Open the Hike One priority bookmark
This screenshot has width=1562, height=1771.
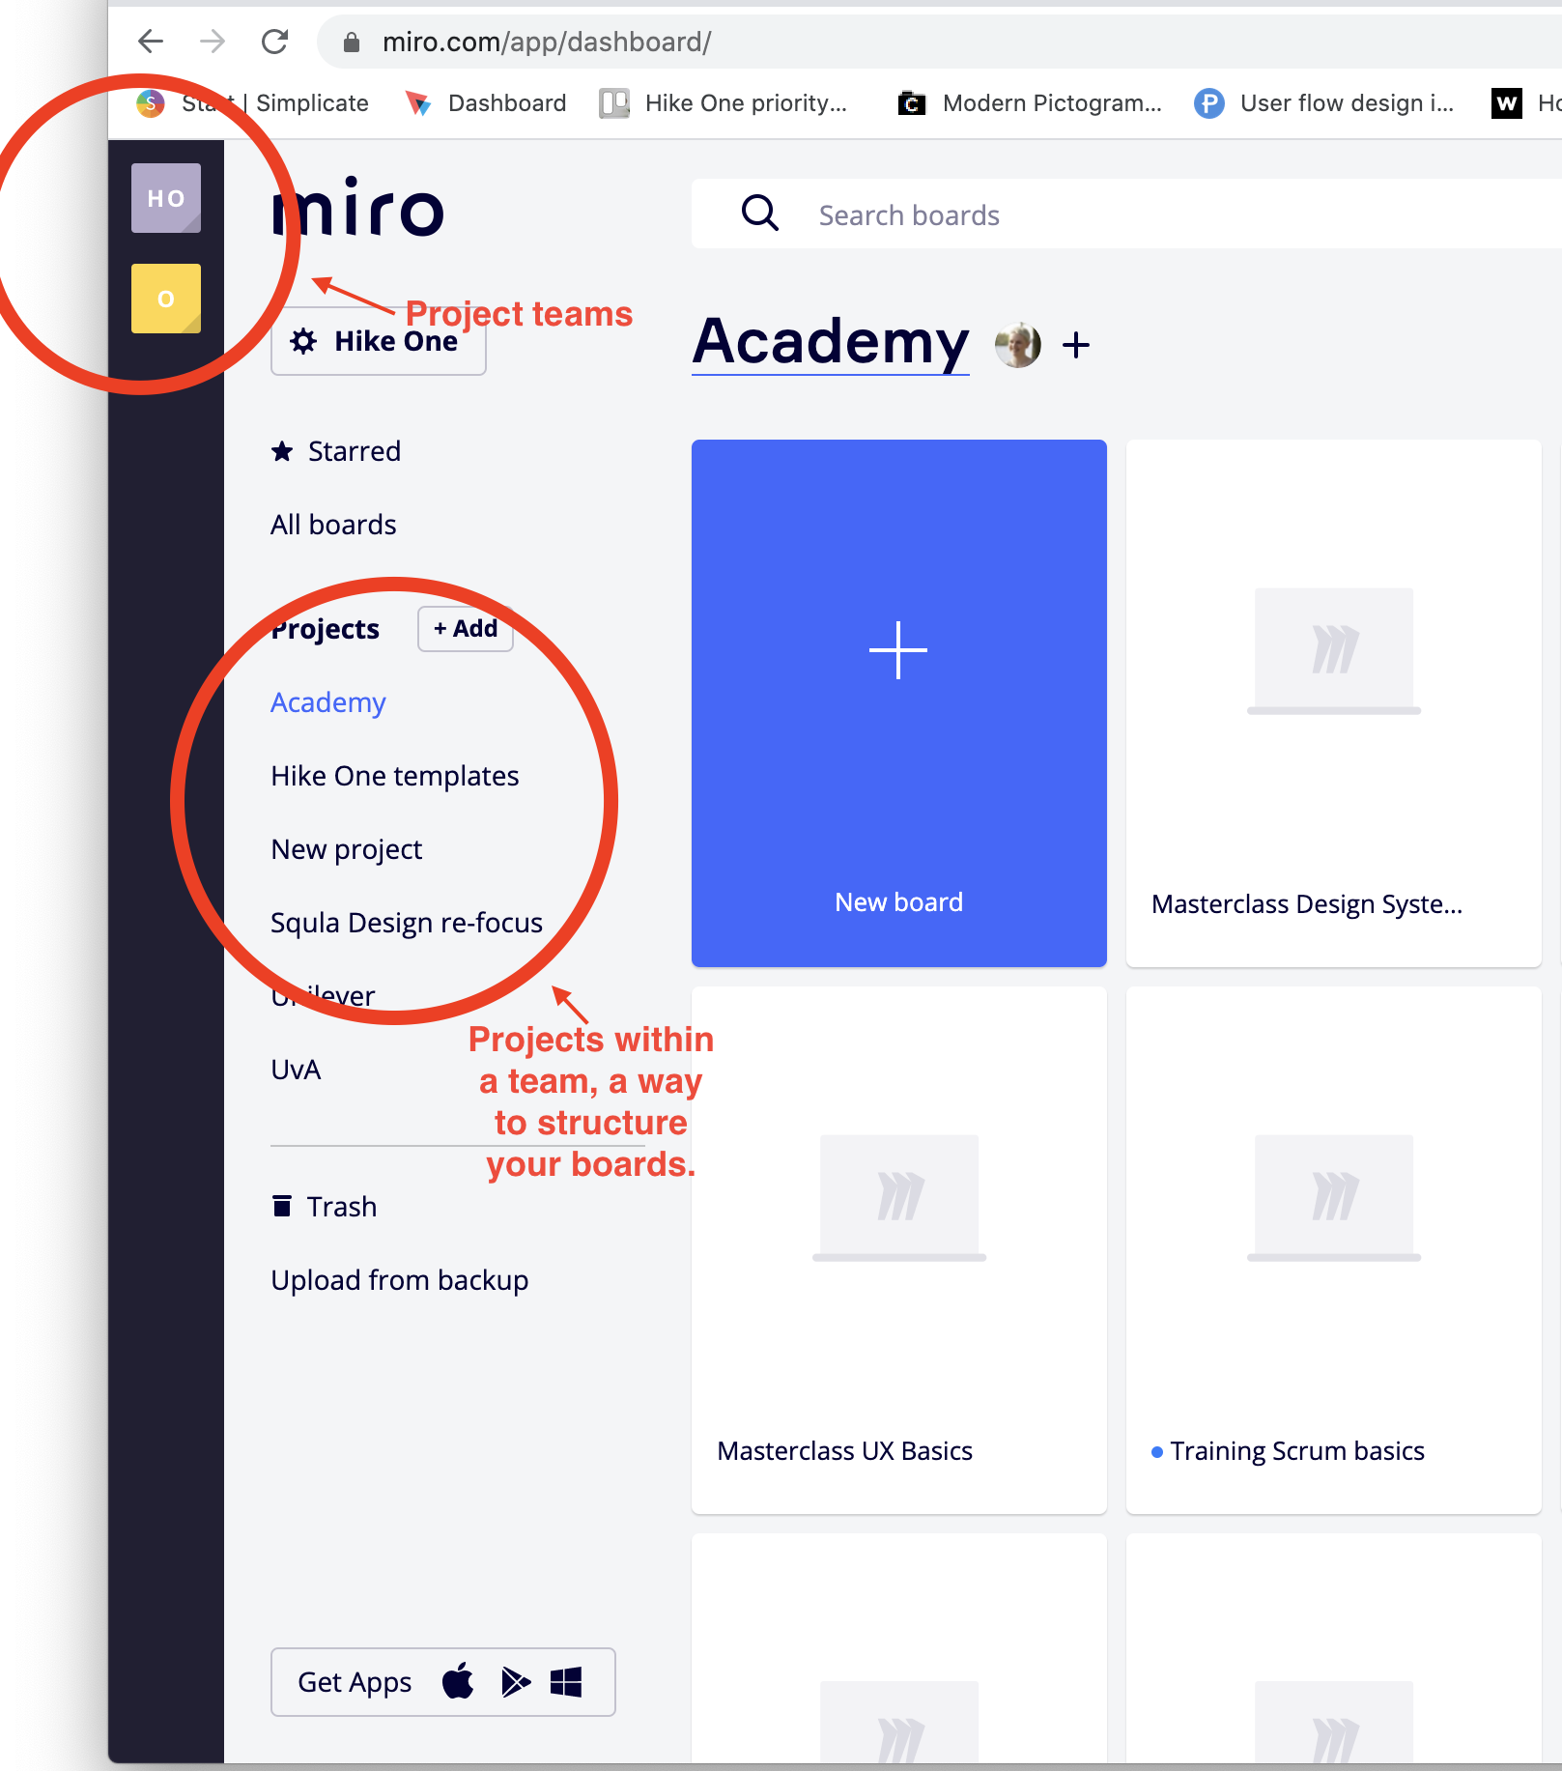click(747, 102)
